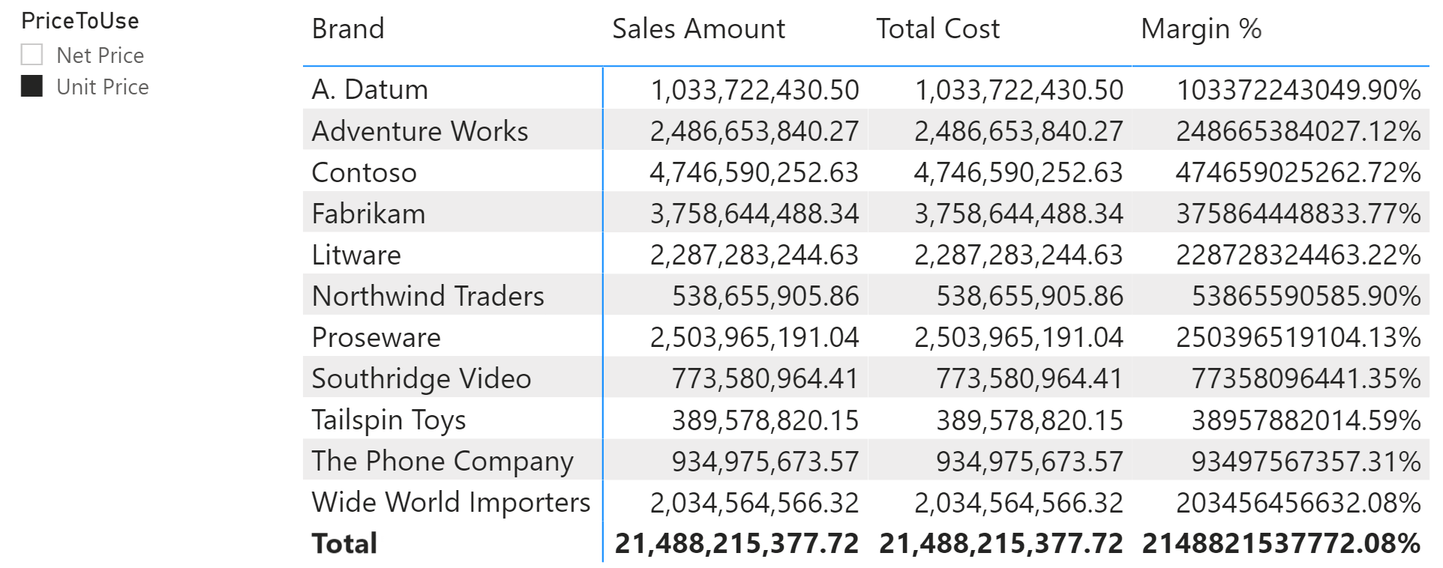
Task: Click Sales Amount value 2,503,965,191.04
Action: point(754,337)
